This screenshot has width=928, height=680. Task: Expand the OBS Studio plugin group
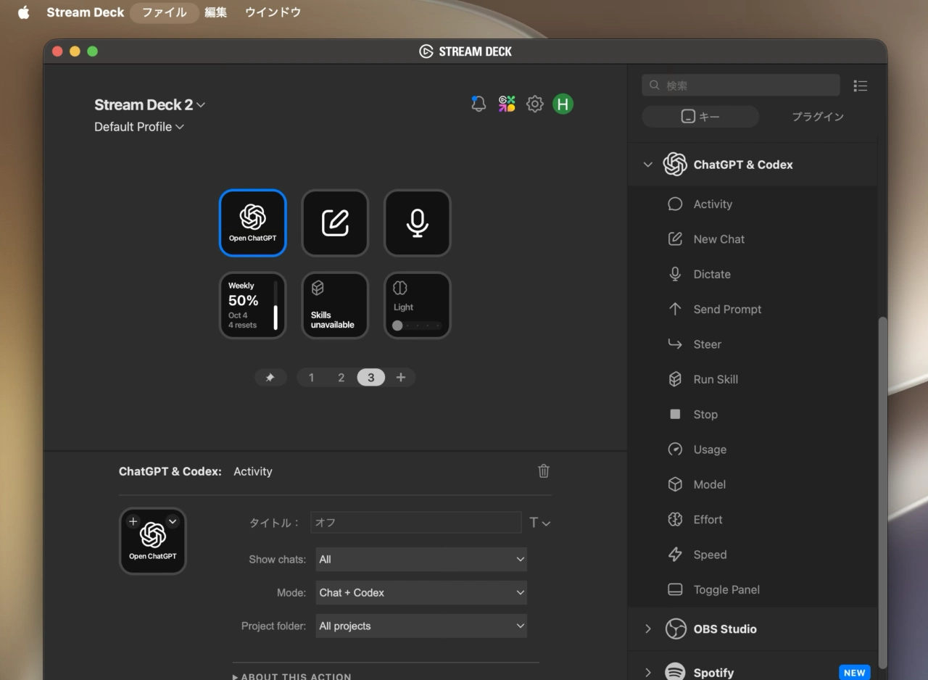648,629
